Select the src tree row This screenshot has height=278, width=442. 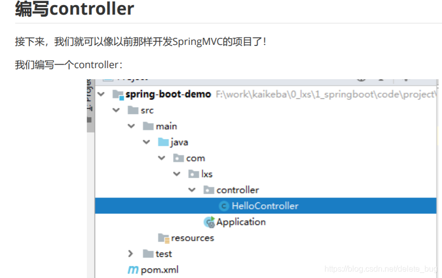pos(265,110)
